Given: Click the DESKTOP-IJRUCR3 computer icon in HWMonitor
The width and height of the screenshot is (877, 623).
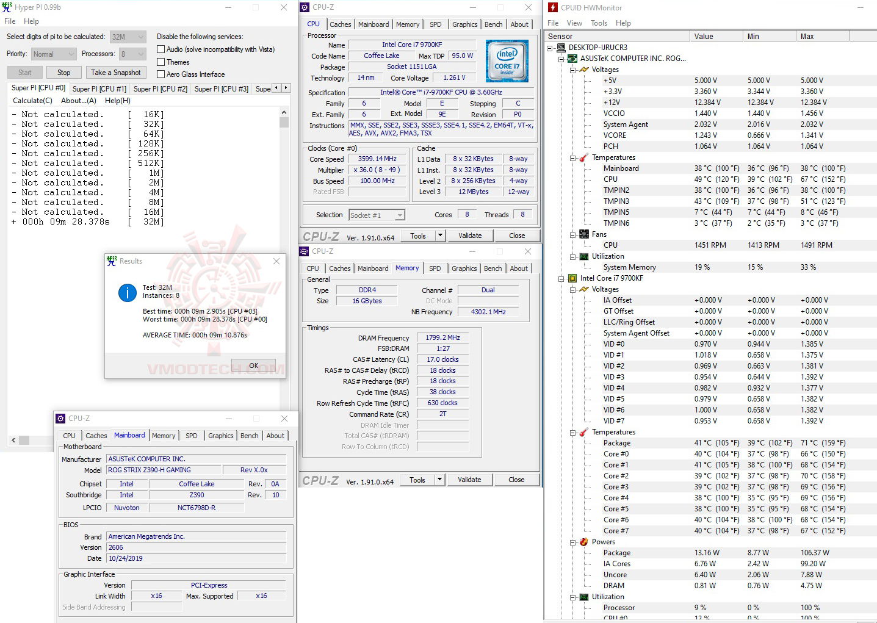Looking at the screenshot, I should coord(561,48).
